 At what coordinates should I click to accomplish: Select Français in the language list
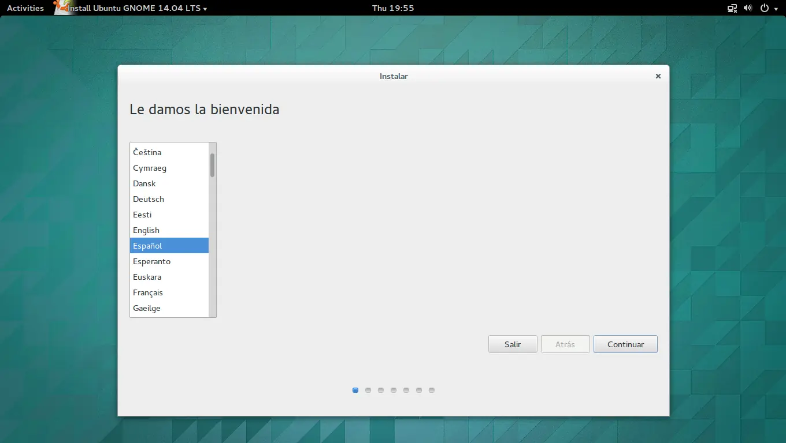pos(169,292)
